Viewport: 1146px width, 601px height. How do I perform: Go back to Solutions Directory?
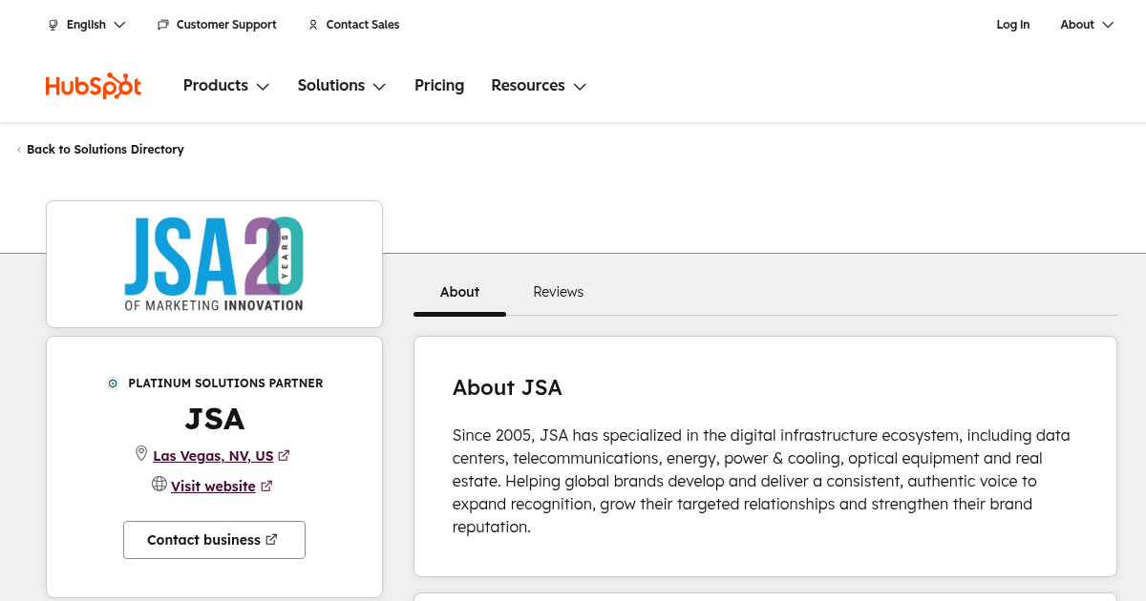click(x=105, y=150)
